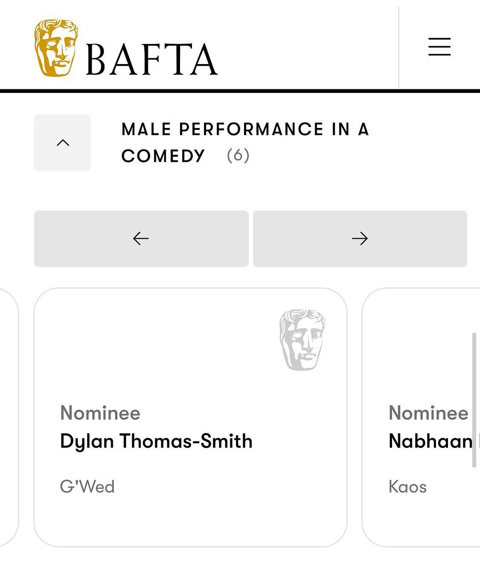Click the grey BAFTA mask on Dylan's card
The image size is (480, 582).
(x=302, y=340)
